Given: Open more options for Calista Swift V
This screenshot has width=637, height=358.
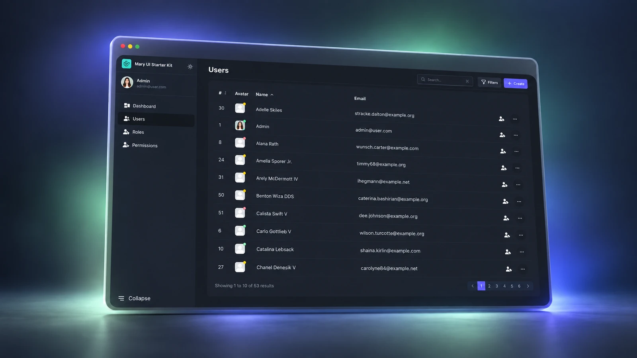Looking at the screenshot, I should [520, 218].
